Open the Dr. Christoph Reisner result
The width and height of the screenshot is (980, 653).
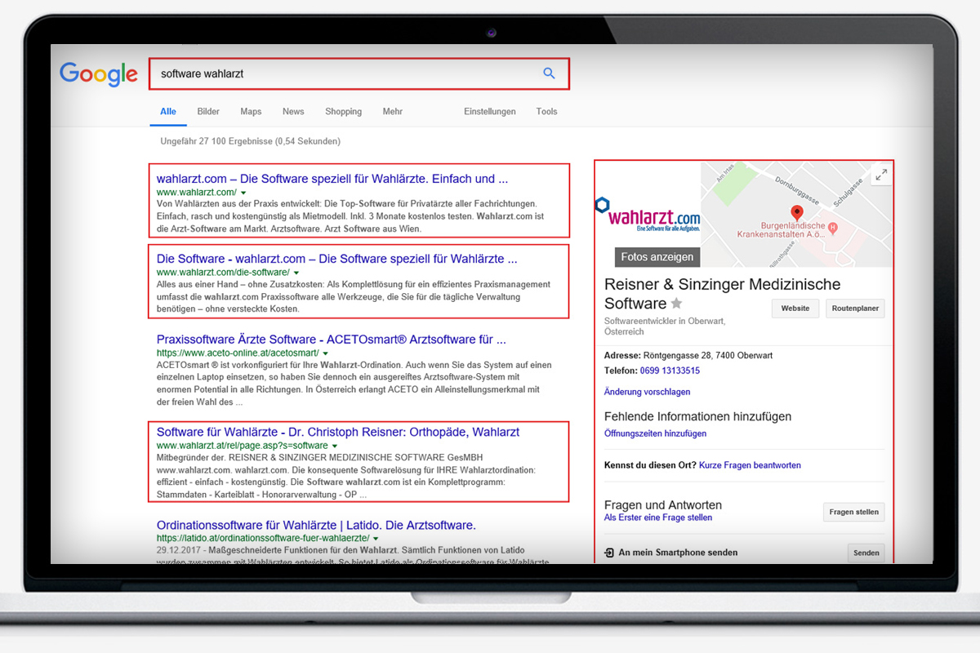pos(338,432)
